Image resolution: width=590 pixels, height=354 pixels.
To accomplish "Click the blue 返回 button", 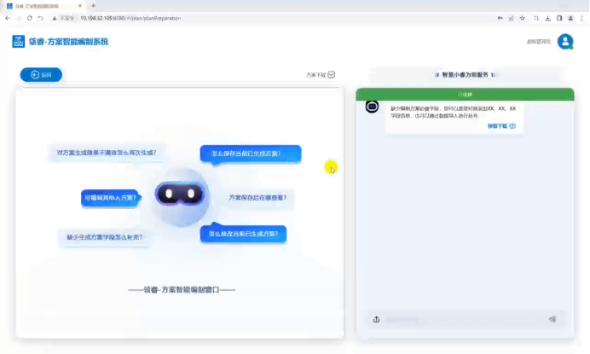I will point(41,75).
